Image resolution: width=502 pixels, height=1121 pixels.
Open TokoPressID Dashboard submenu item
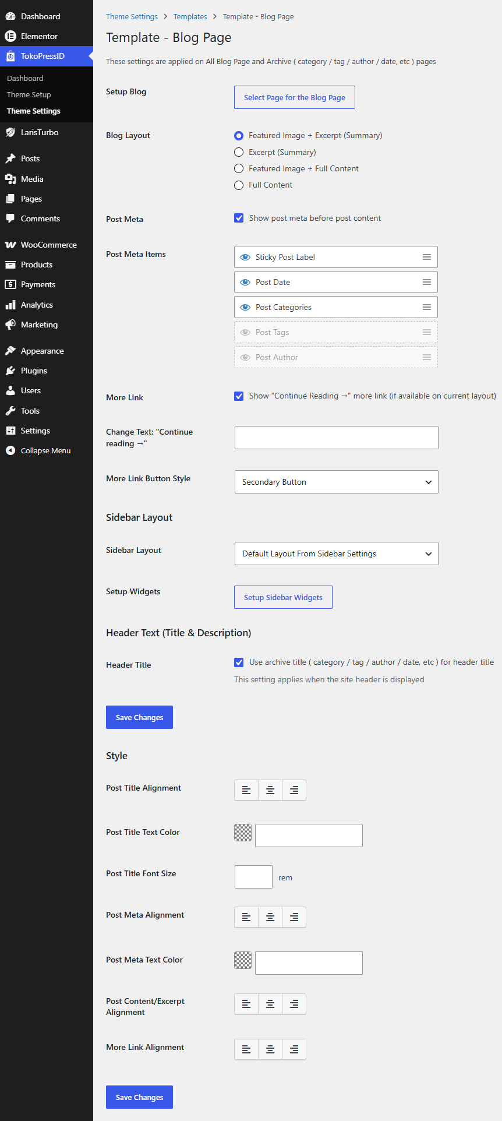coord(25,78)
